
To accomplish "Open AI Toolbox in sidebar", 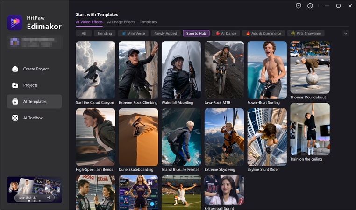I will tap(34, 118).
